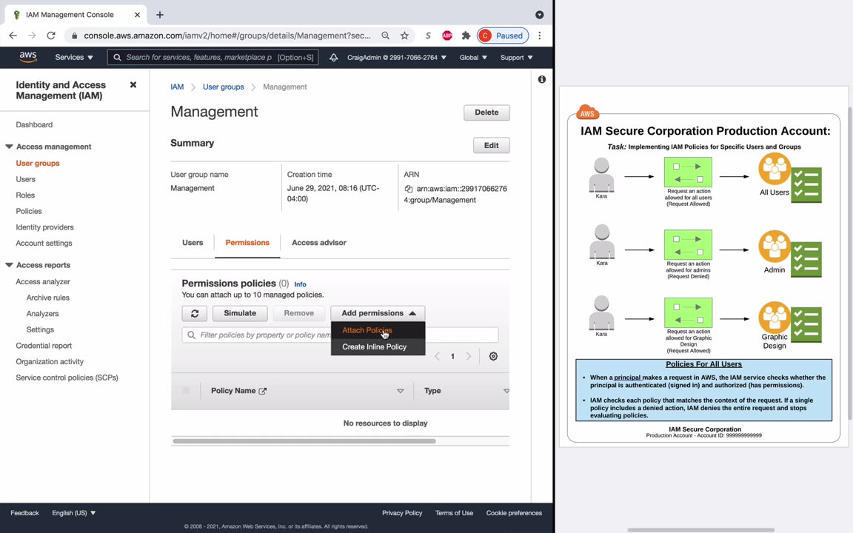Close the IAM navigation panel

coord(133,85)
